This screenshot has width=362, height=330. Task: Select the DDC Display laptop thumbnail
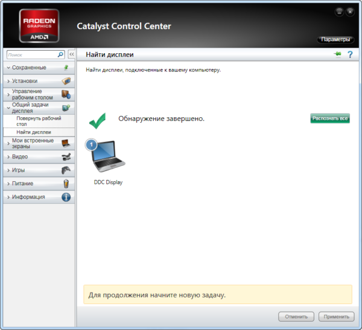point(108,157)
